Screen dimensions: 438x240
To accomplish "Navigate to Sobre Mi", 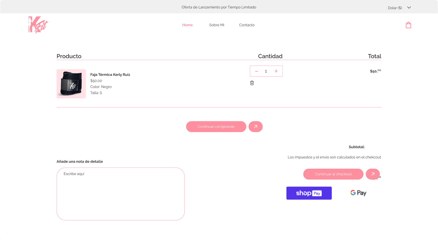I will [217, 25].
